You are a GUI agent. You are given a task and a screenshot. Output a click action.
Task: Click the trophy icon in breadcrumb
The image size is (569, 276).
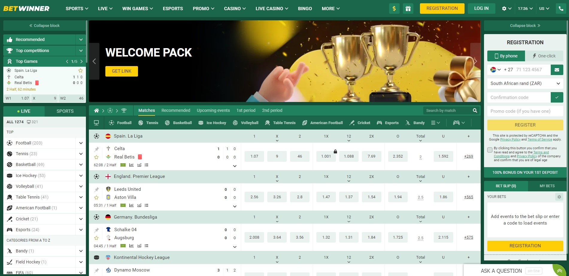pyautogui.click(x=124, y=111)
